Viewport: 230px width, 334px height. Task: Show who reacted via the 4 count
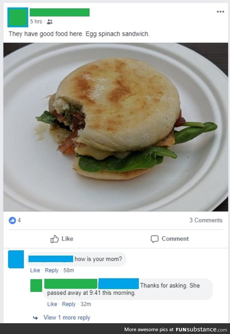[x=19, y=220]
